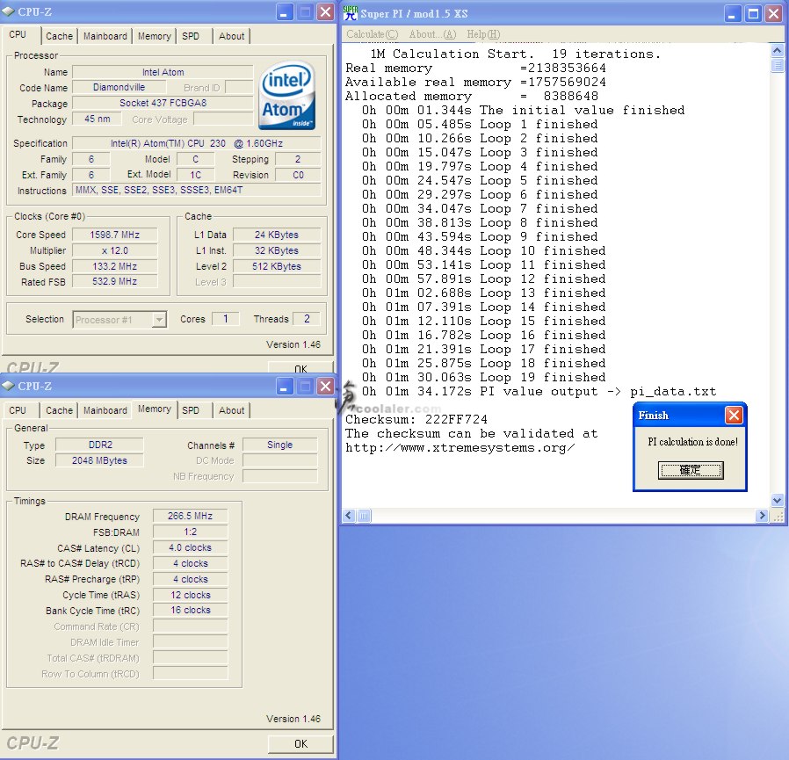Image resolution: width=789 pixels, height=760 pixels.
Task: Open the Processor #1 selection dropdown
Action: pos(159,320)
